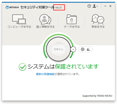Select the 家族を守る label
The image size is (117, 104).
[98, 27]
